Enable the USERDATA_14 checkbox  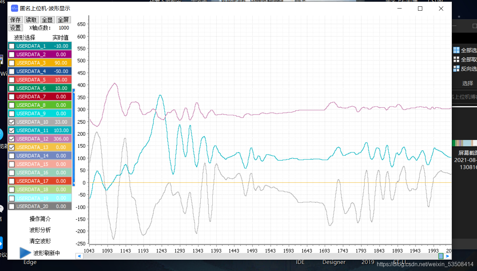[x=12, y=156]
